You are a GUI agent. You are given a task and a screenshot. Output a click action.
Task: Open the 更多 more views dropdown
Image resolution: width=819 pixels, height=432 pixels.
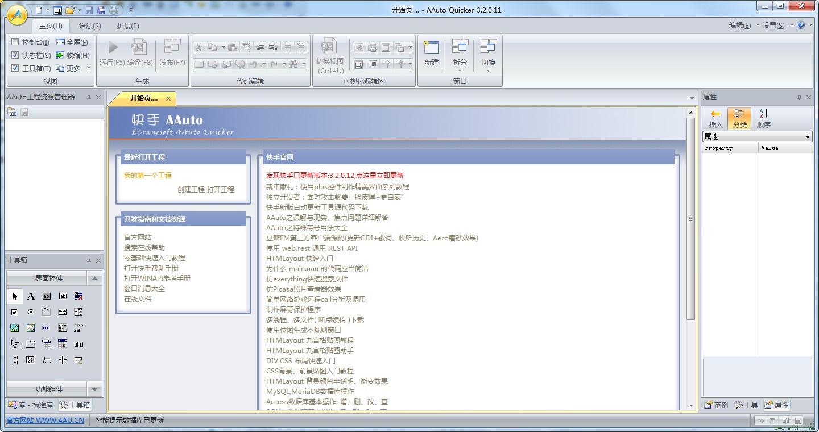coord(89,69)
